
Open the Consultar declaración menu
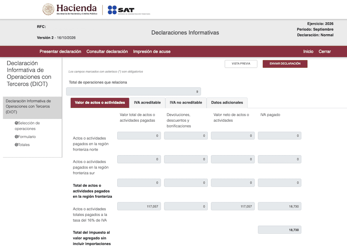pos(107,51)
